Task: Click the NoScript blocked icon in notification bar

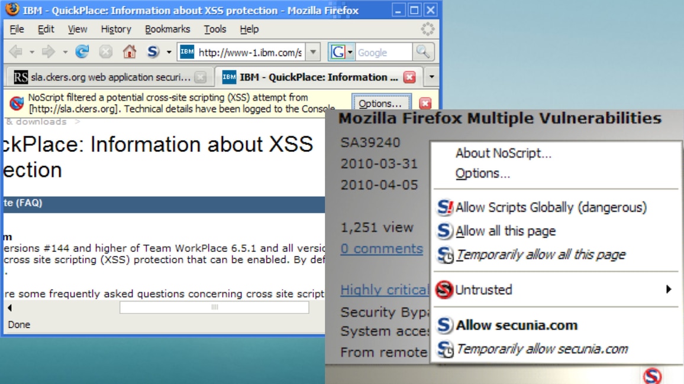Action: tap(17, 103)
